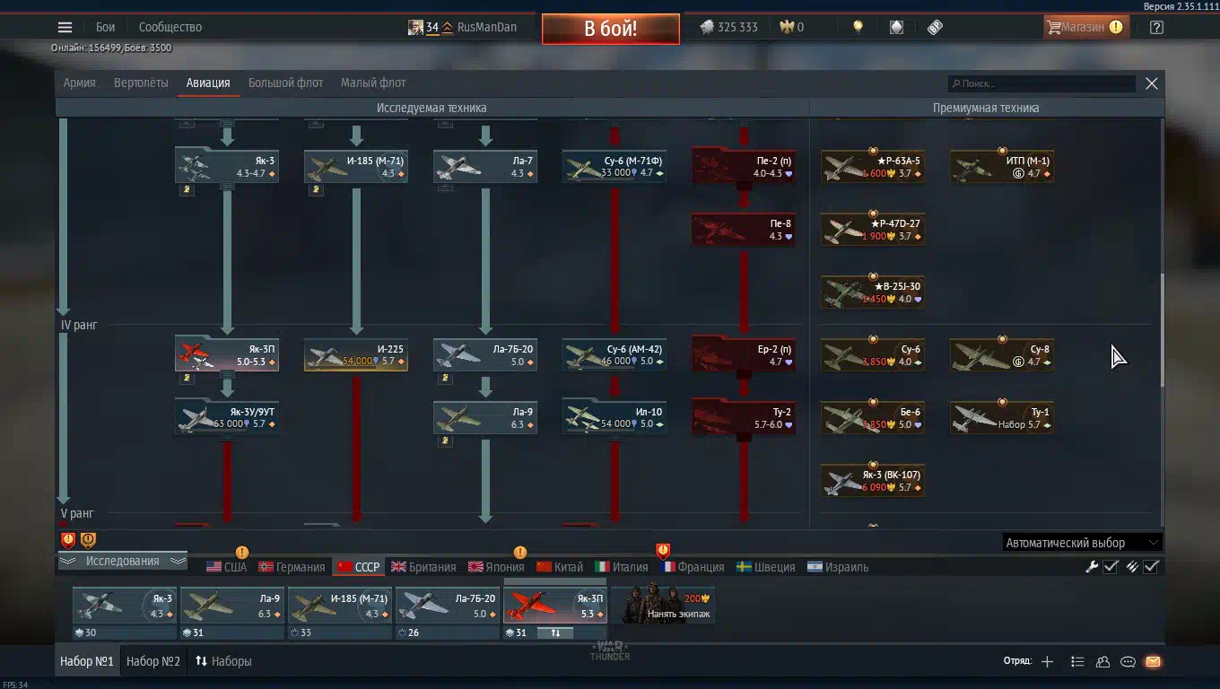Click the golden eagles balance icon
Screen dimensions: 1220x689
787,27
